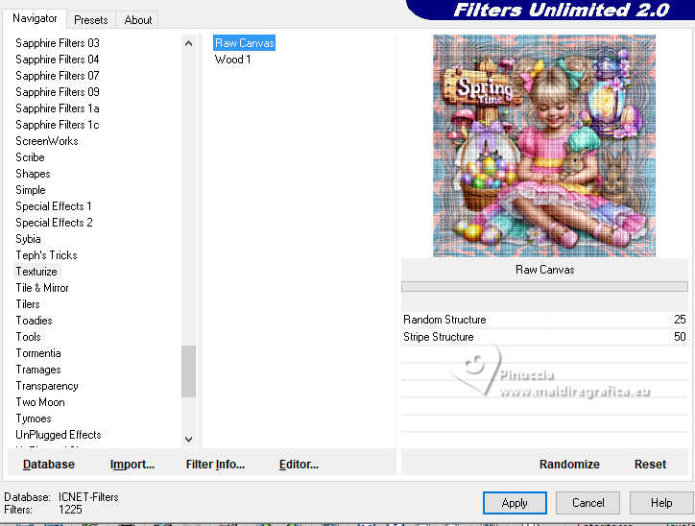Select the Tymoes category
Viewport: 695px width, 526px height.
[x=34, y=418]
